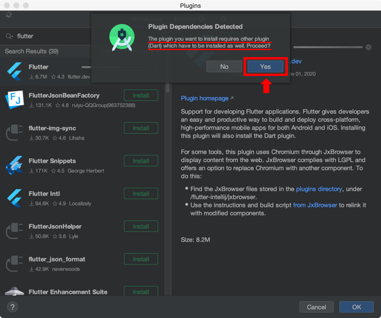Open the Plugin homepage link

(x=205, y=98)
